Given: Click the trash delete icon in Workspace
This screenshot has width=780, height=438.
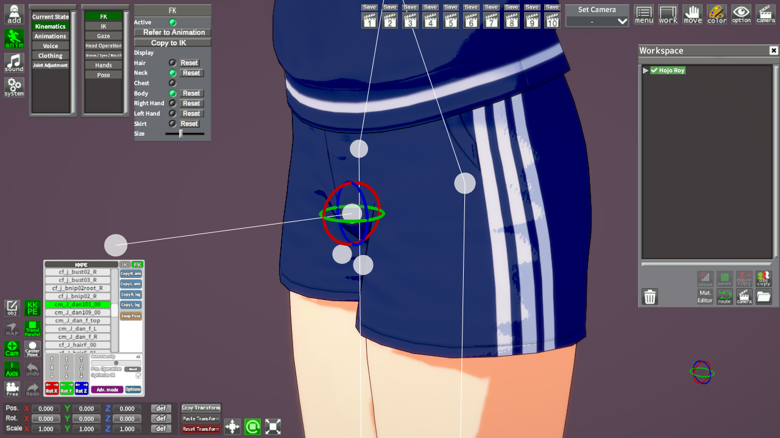Looking at the screenshot, I should coord(650,297).
